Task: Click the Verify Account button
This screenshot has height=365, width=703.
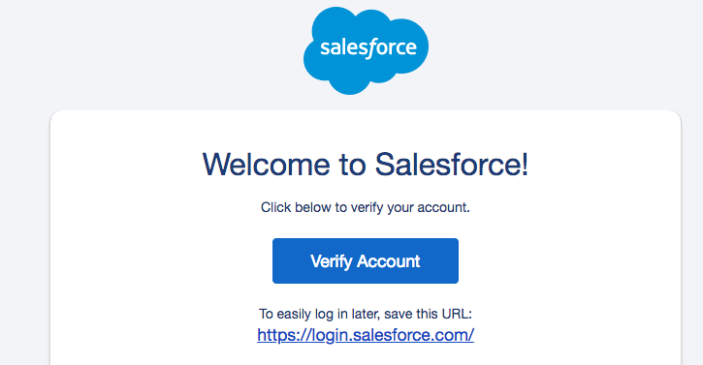Action: [x=366, y=260]
